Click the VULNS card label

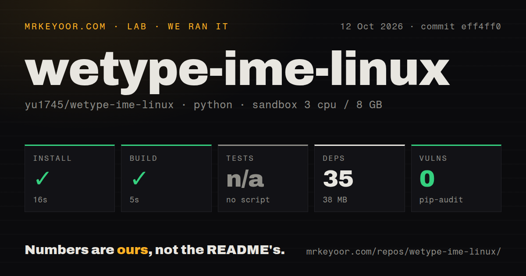coord(434,158)
